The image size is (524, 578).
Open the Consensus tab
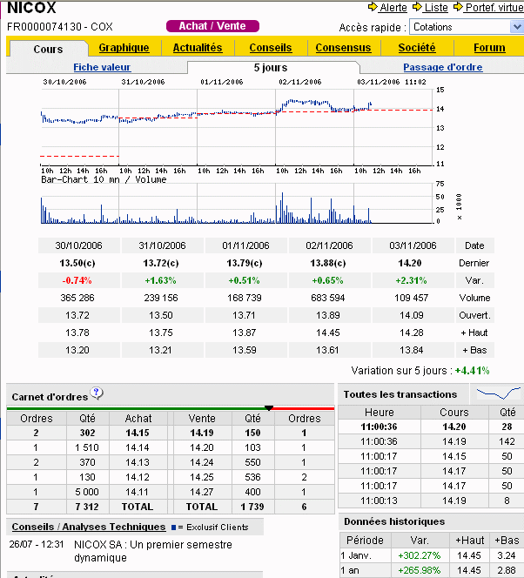pyautogui.click(x=343, y=48)
